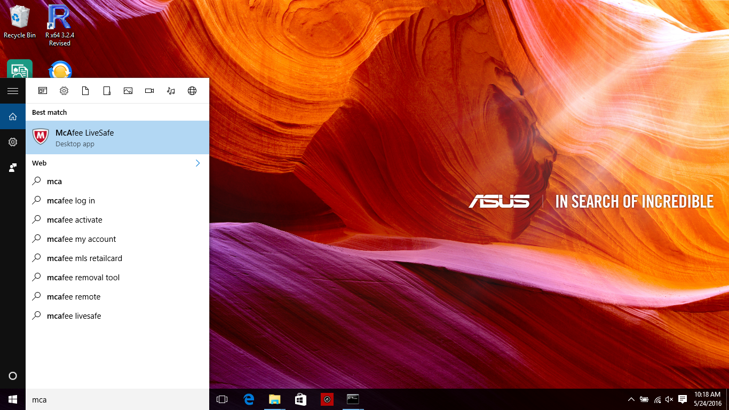Open Task View on taskbar
729x410 pixels.
pyautogui.click(x=222, y=399)
